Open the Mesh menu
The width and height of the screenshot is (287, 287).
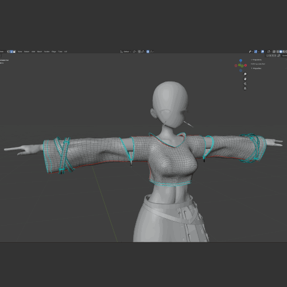coord(40,52)
